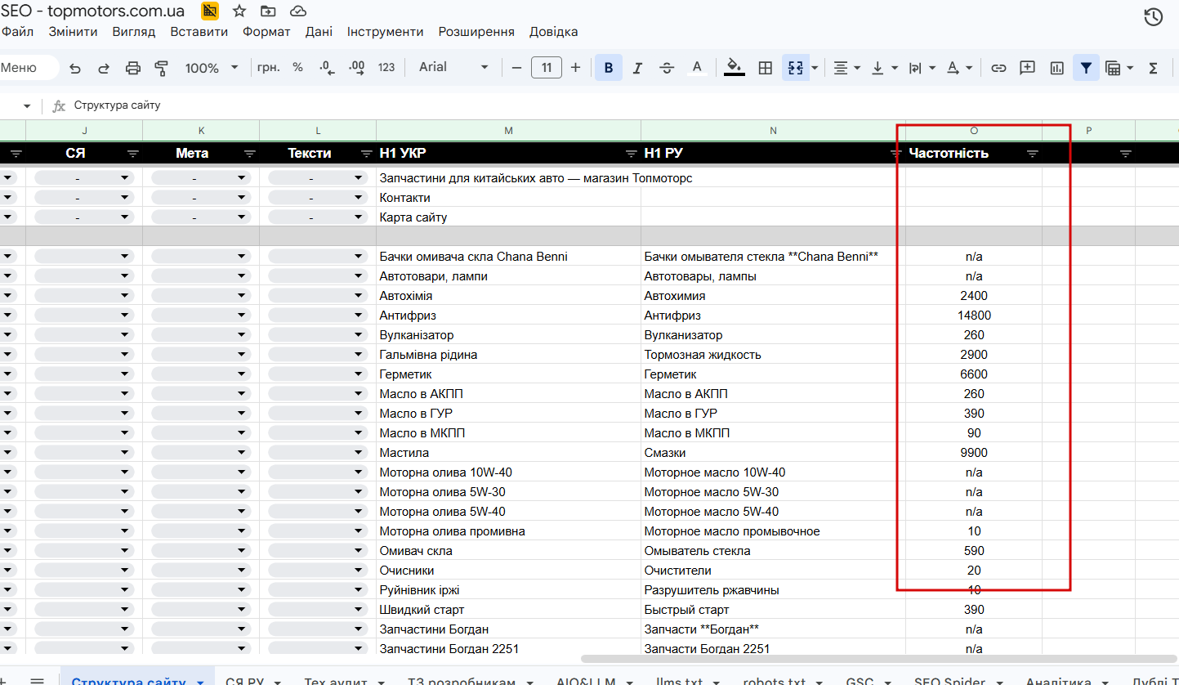Toggle italic formatting button
Screen dimensions: 1179x685
tap(638, 68)
